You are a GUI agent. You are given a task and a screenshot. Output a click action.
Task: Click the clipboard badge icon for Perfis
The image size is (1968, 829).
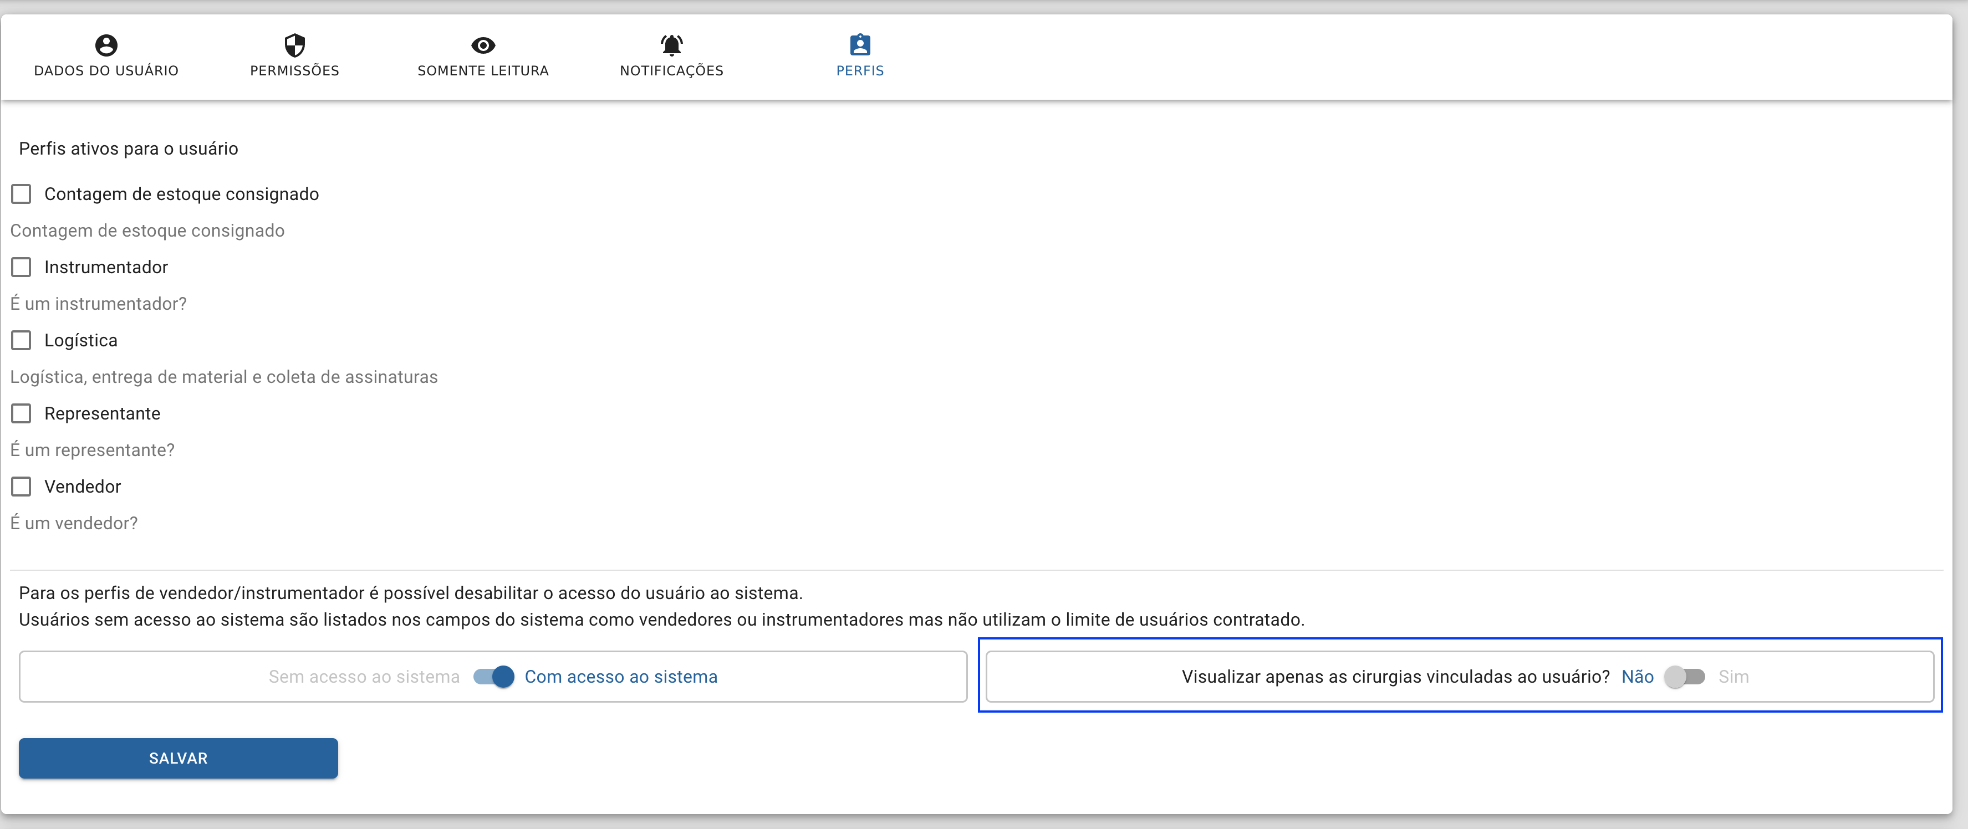[860, 45]
